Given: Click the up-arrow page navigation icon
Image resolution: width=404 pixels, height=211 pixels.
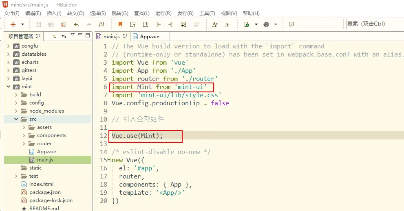Looking at the screenshot, I should 133,24.
